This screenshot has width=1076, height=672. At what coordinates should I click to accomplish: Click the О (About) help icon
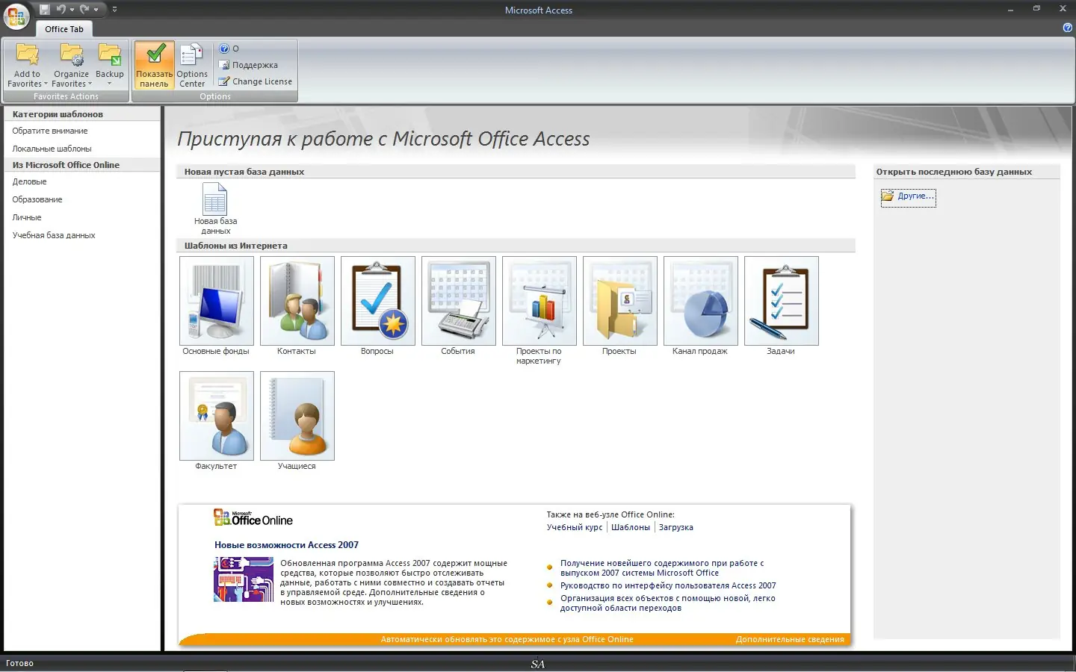229,49
